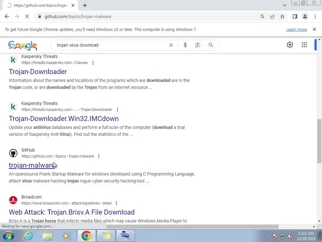Click the scroll right arrow
The height and width of the screenshot is (242, 322).
[x=314, y=227]
